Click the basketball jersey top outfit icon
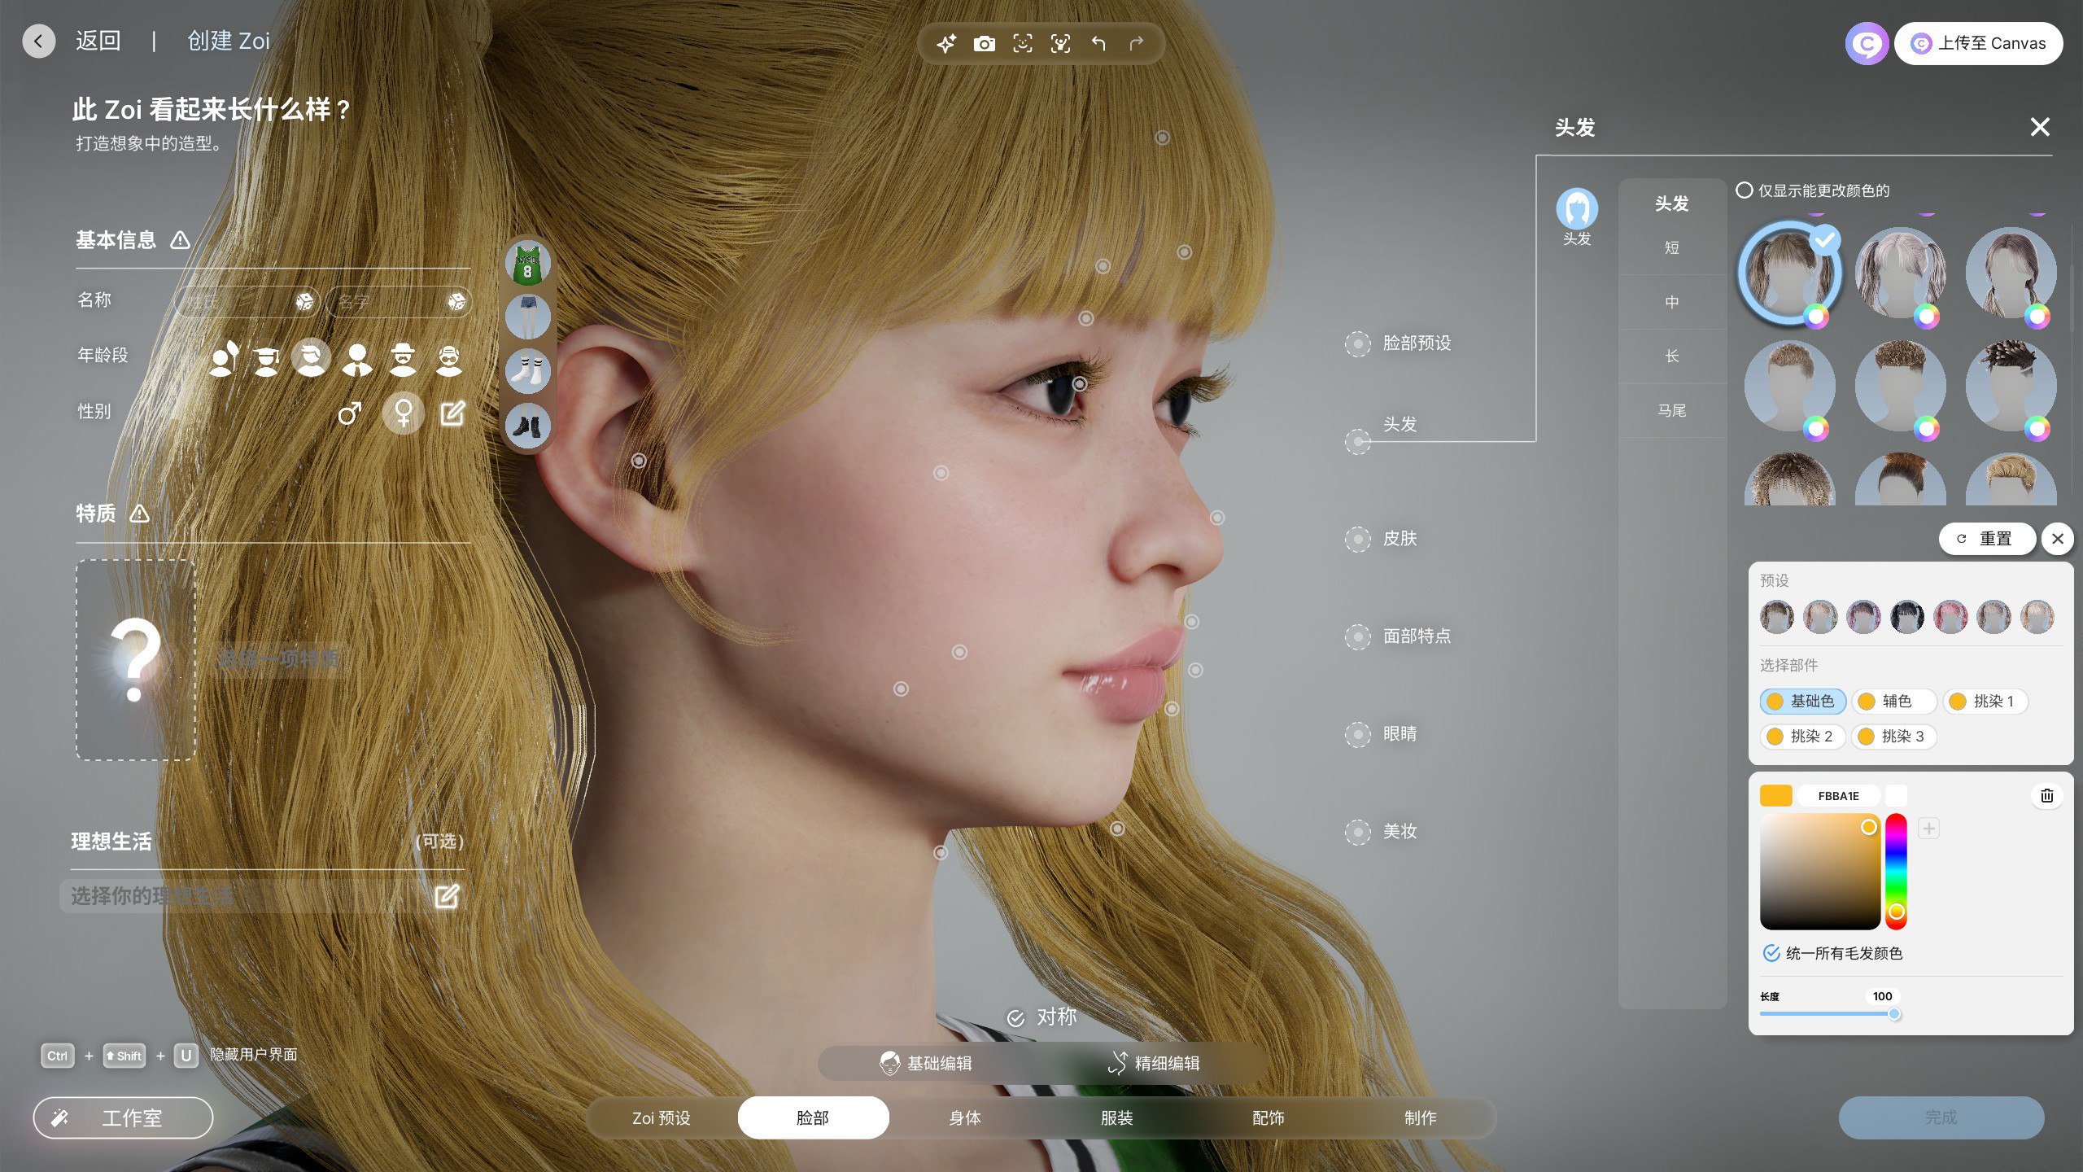 (x=527, y=263)
